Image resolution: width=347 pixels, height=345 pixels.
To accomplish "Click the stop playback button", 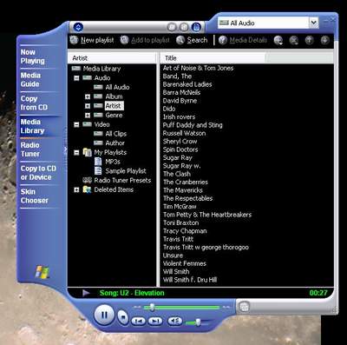I will tap(123, 317).
